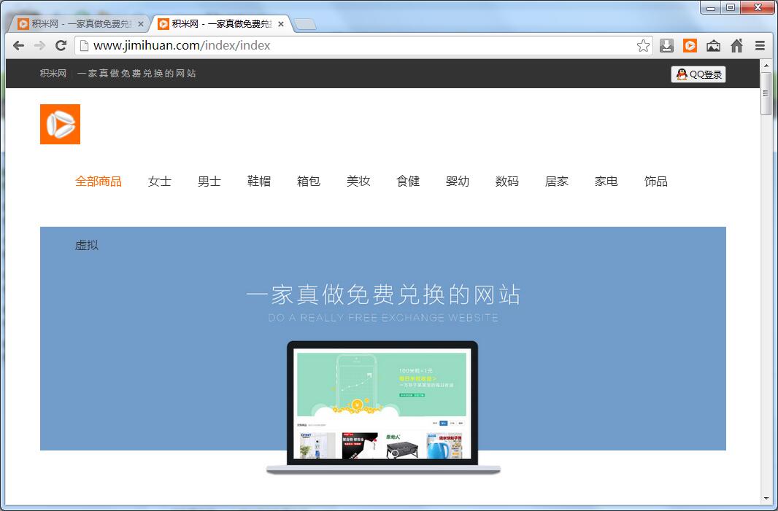Click the orange play extension icon
Screen dimensions: 778x511
(690, 46)
